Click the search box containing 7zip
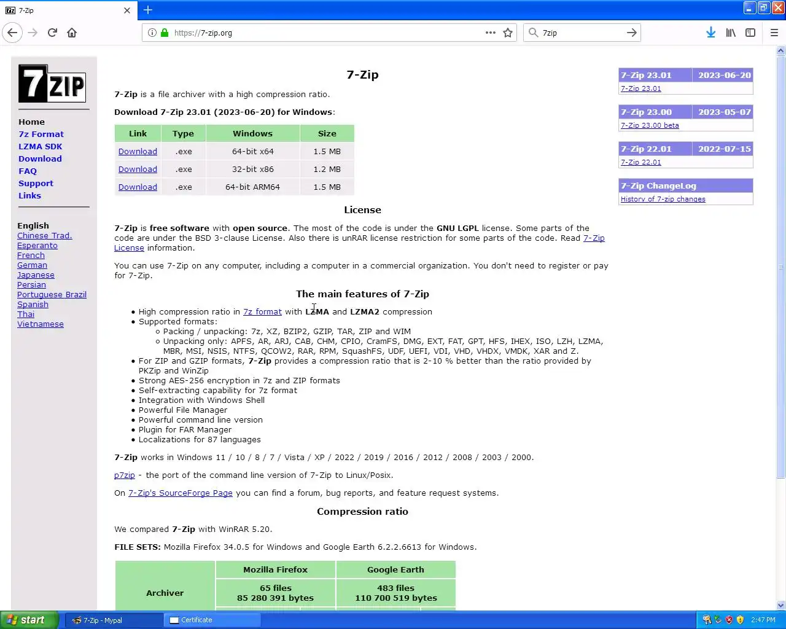 (x=582, y=33)
